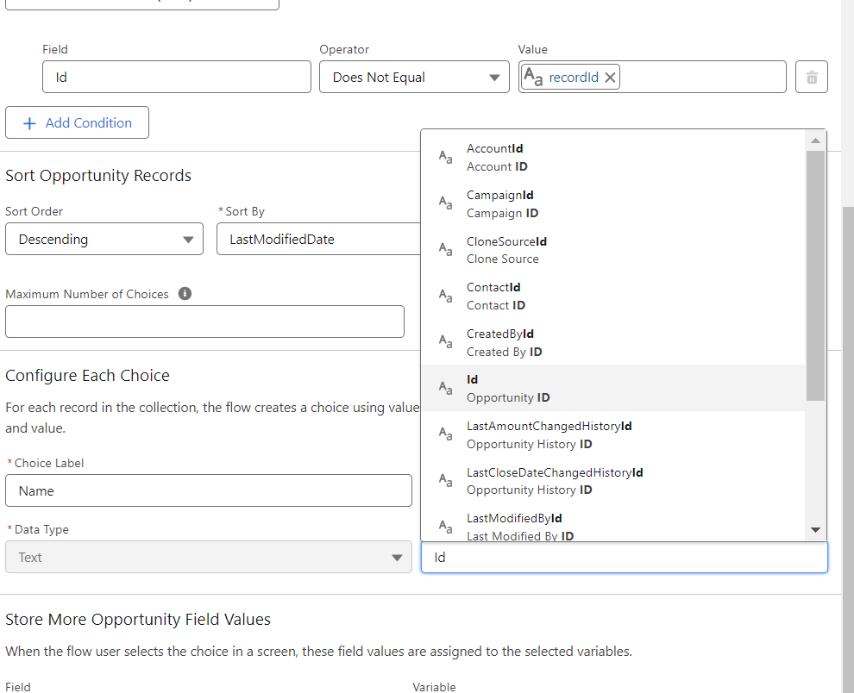This screenshot has height=693, width=854.
Task: Click the Choice Label field containing Name
Action: [209, 490]
